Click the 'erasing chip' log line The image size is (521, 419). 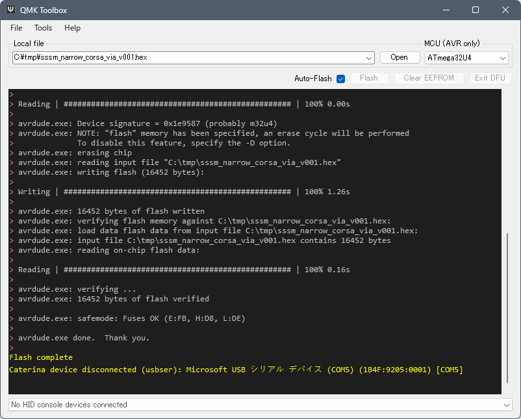click(x=75, y=153)
